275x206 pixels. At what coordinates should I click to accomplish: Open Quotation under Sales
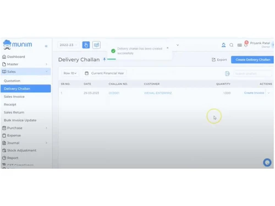[x=12, y=81]
